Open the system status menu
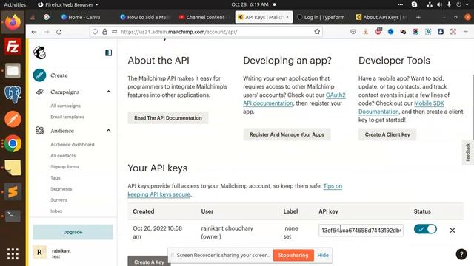 [448, 4]
